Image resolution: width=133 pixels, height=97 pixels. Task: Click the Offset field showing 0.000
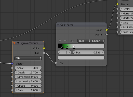coord(28,86)
